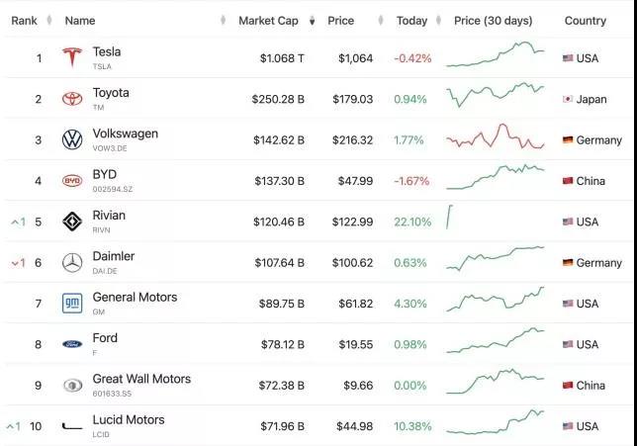Click the Rivian logo icon
Screen dimensions: 637x446
(72, 222)
